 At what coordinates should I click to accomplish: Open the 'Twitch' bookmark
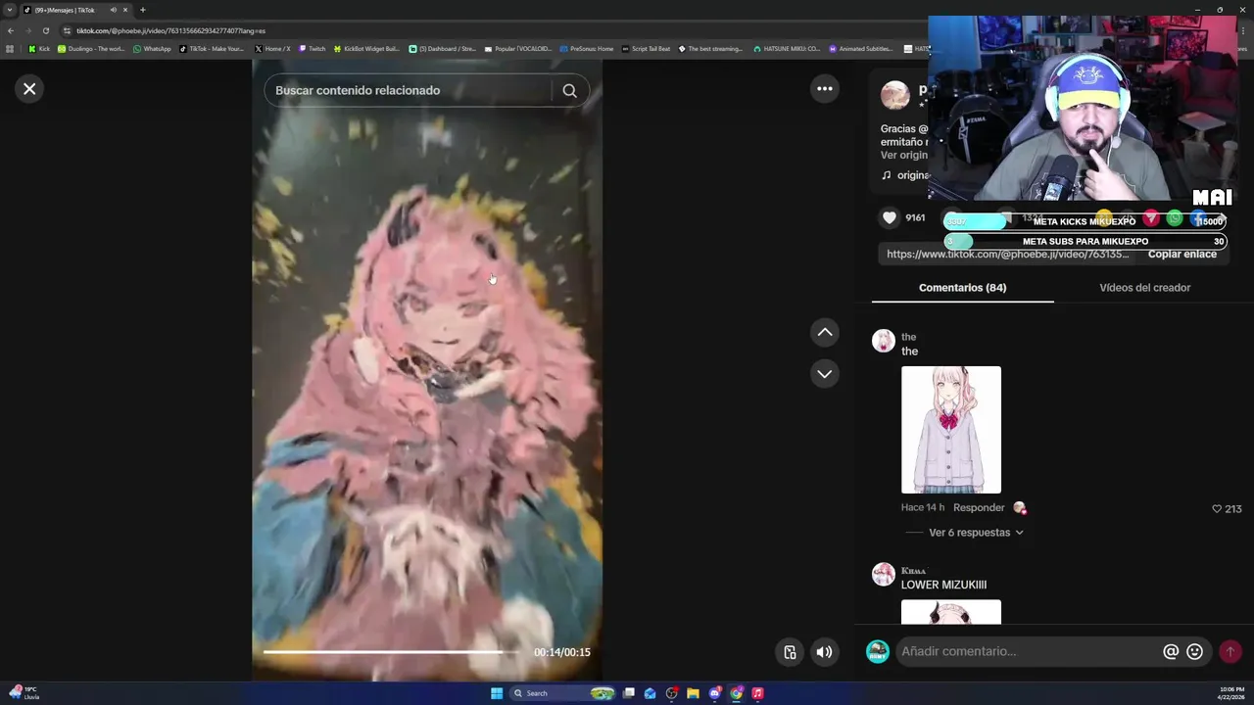pyautogui.click(x=313, y=48)
